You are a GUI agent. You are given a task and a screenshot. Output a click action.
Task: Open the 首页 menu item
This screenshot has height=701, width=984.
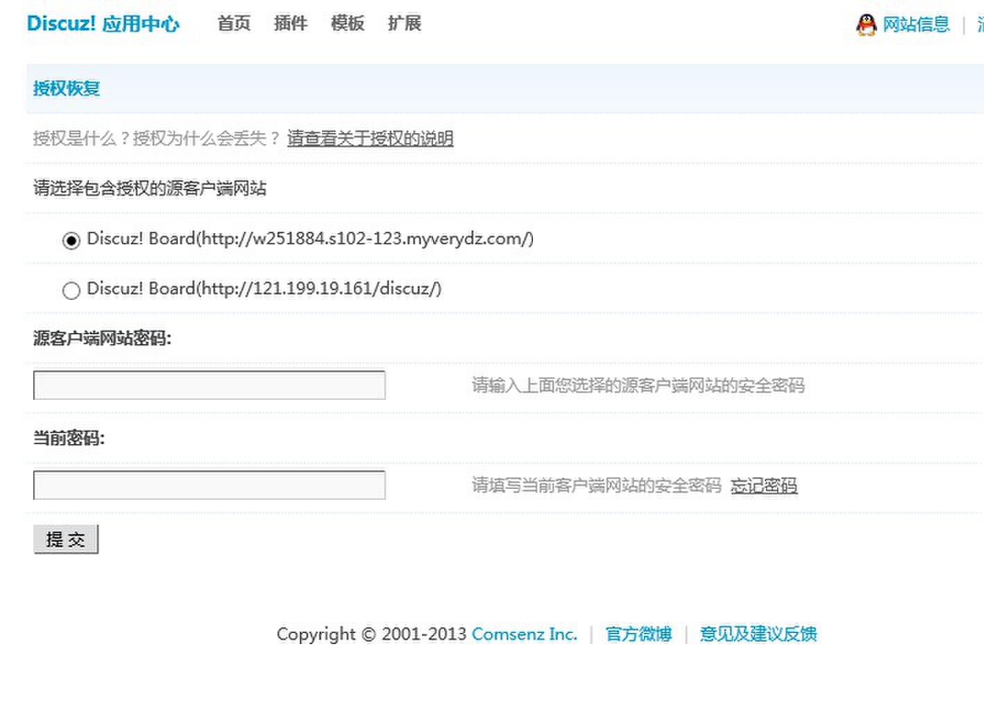(234, 24)
